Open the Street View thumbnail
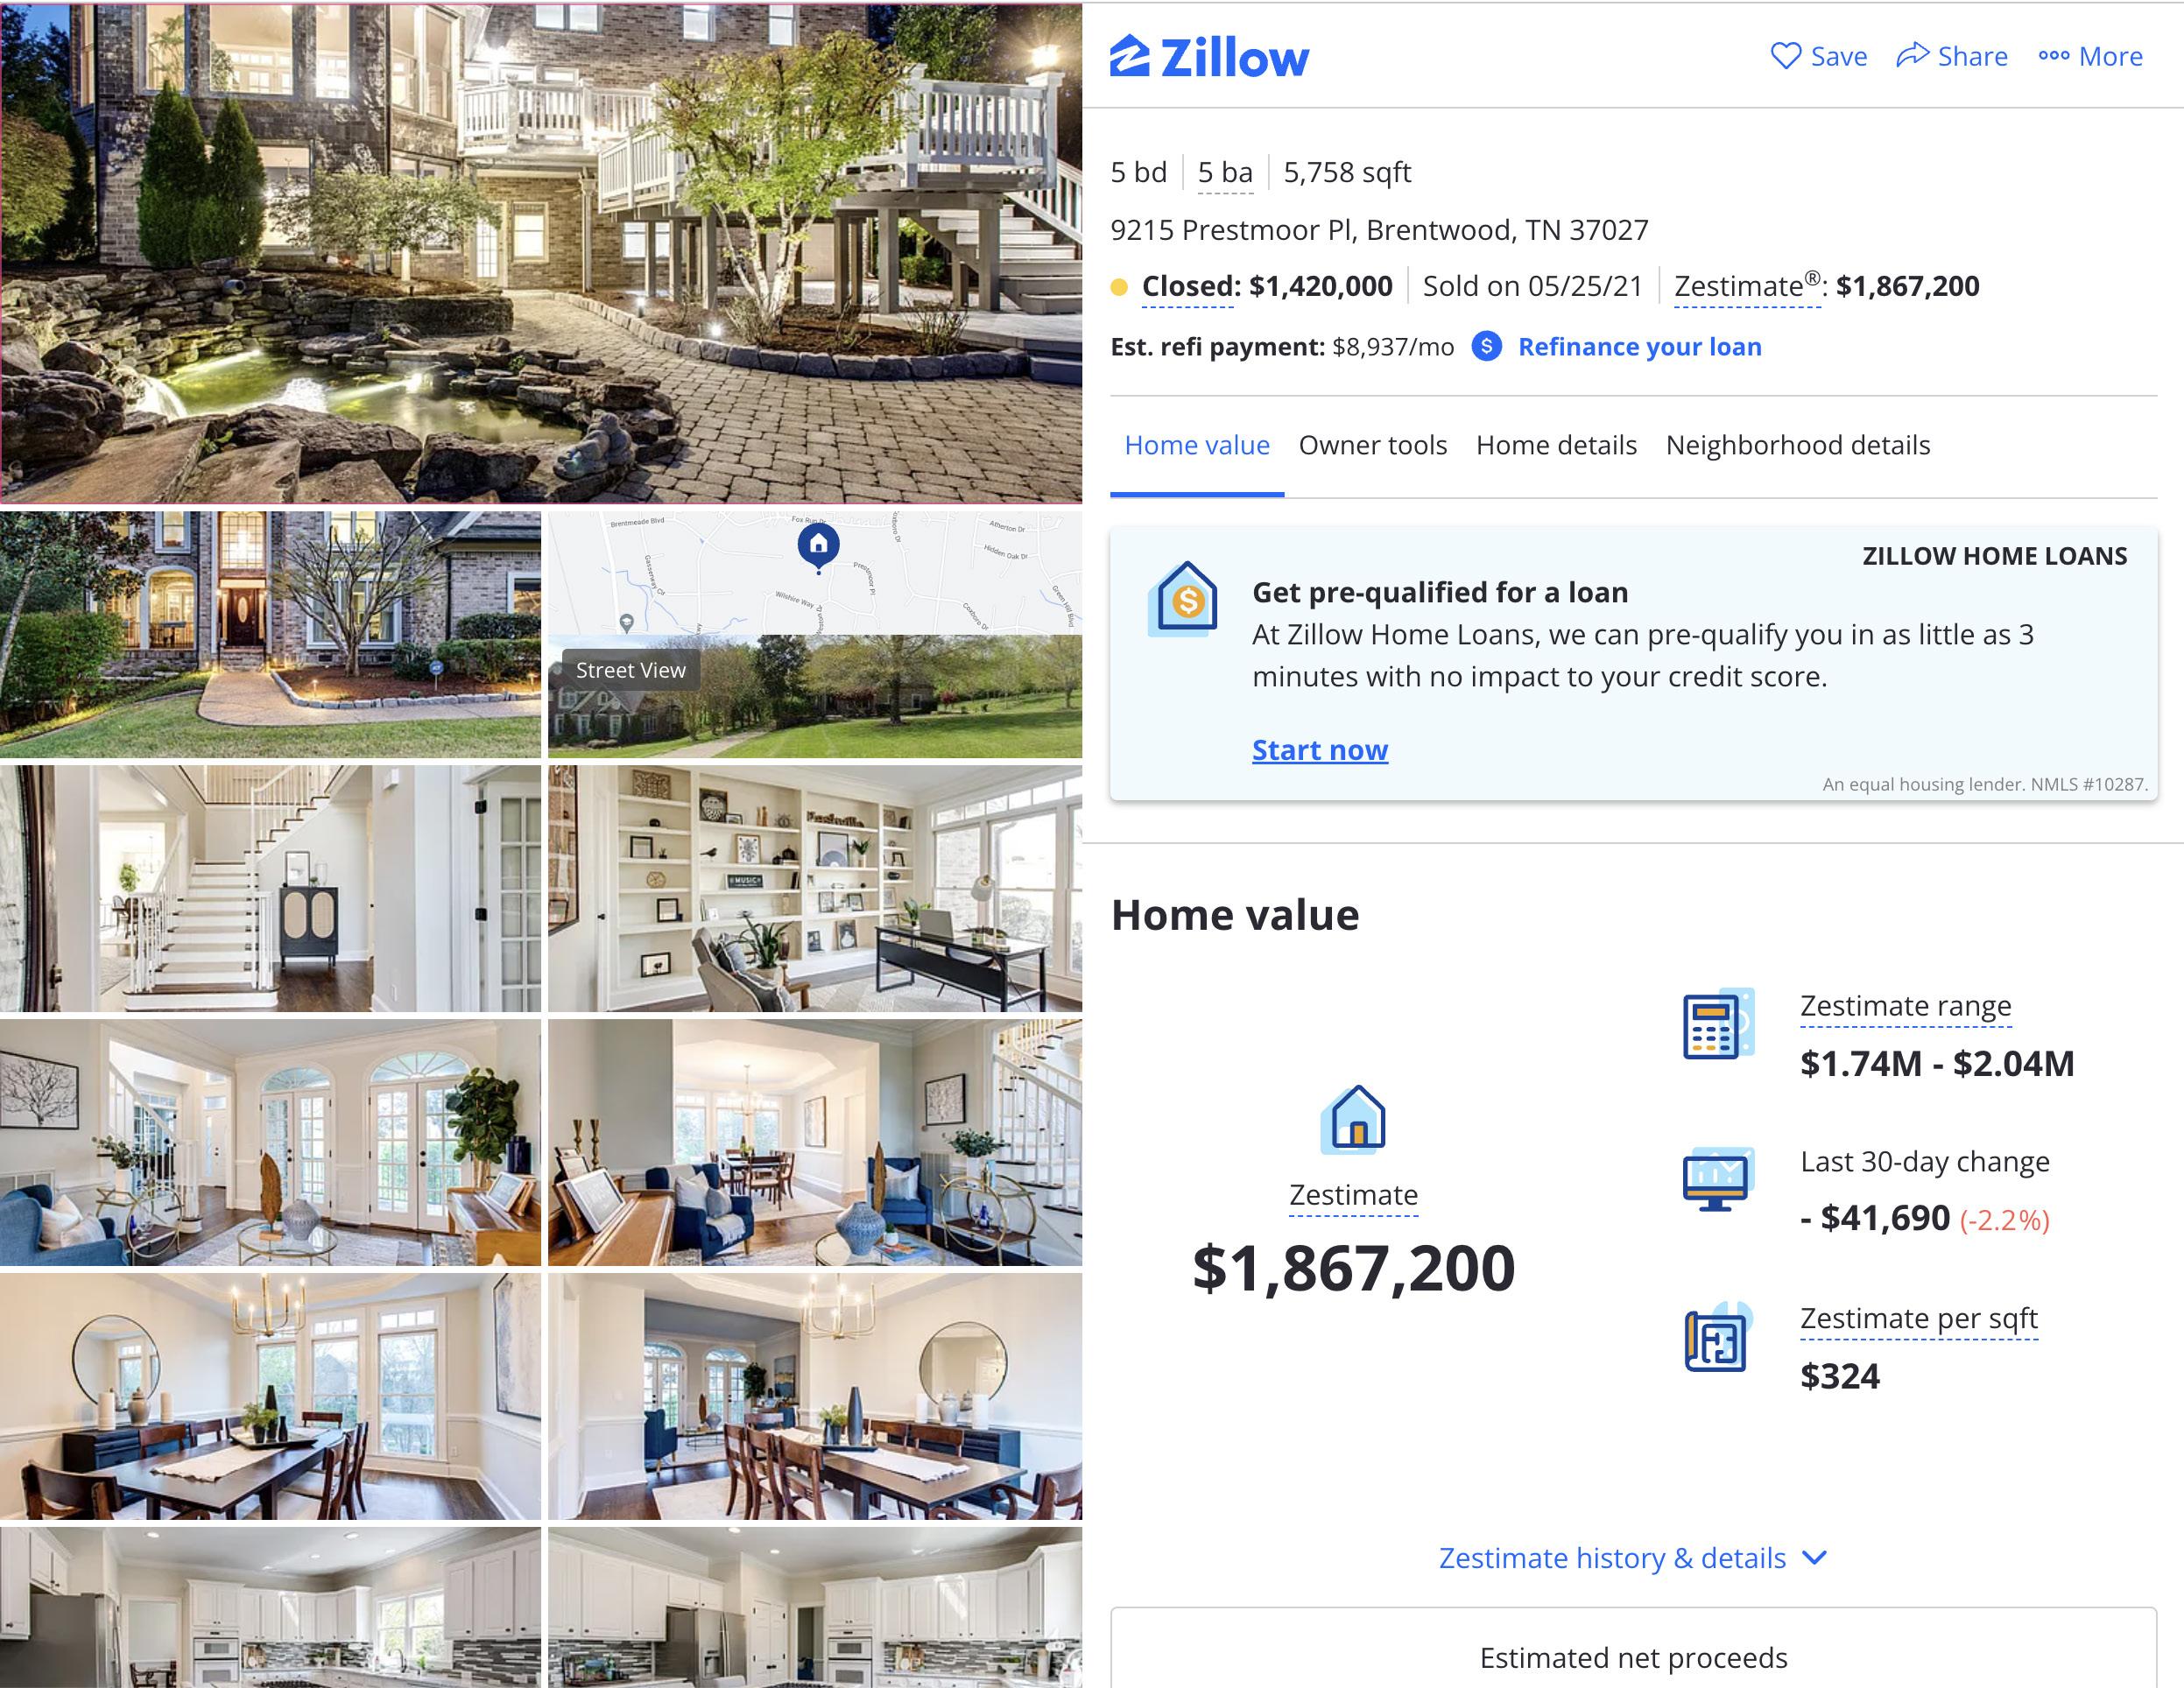Screen dimensions: 2184x1688 point(815,696)
